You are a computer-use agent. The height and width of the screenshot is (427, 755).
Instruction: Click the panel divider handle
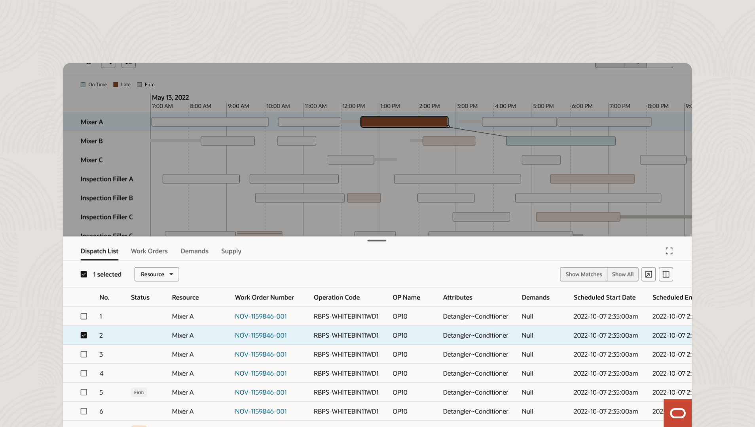point(377,240)
